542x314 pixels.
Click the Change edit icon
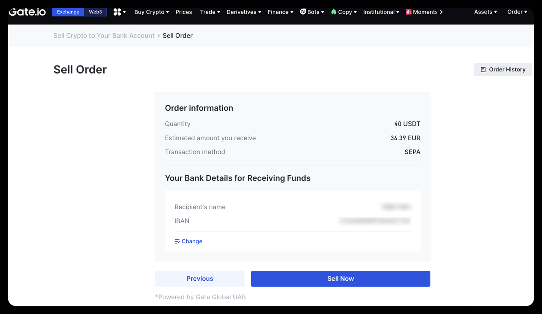click(x=177, y=241)
